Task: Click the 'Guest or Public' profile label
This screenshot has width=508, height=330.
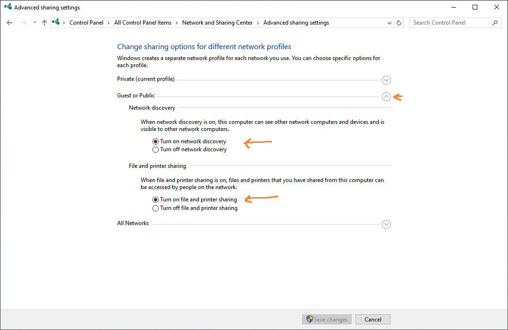Action: 136,96
